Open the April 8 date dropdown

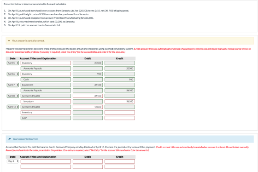13,96
